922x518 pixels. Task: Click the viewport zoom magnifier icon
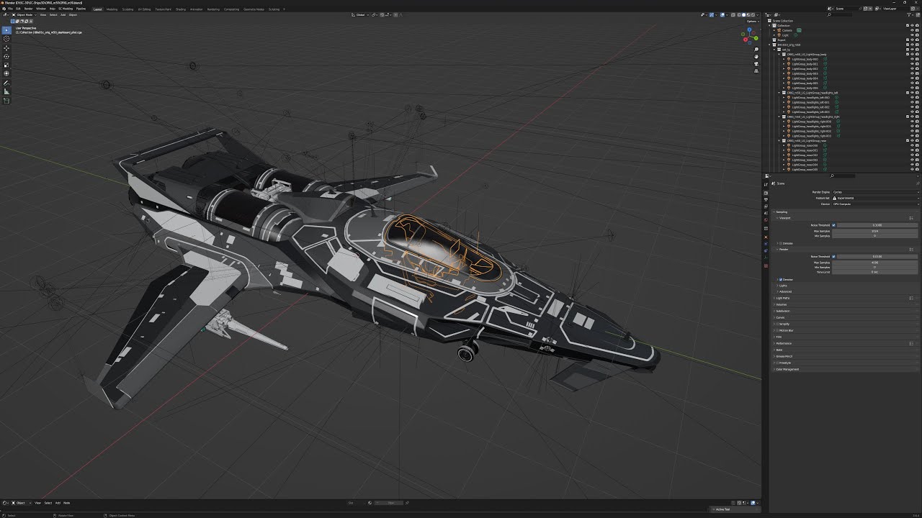pos(756,49)
